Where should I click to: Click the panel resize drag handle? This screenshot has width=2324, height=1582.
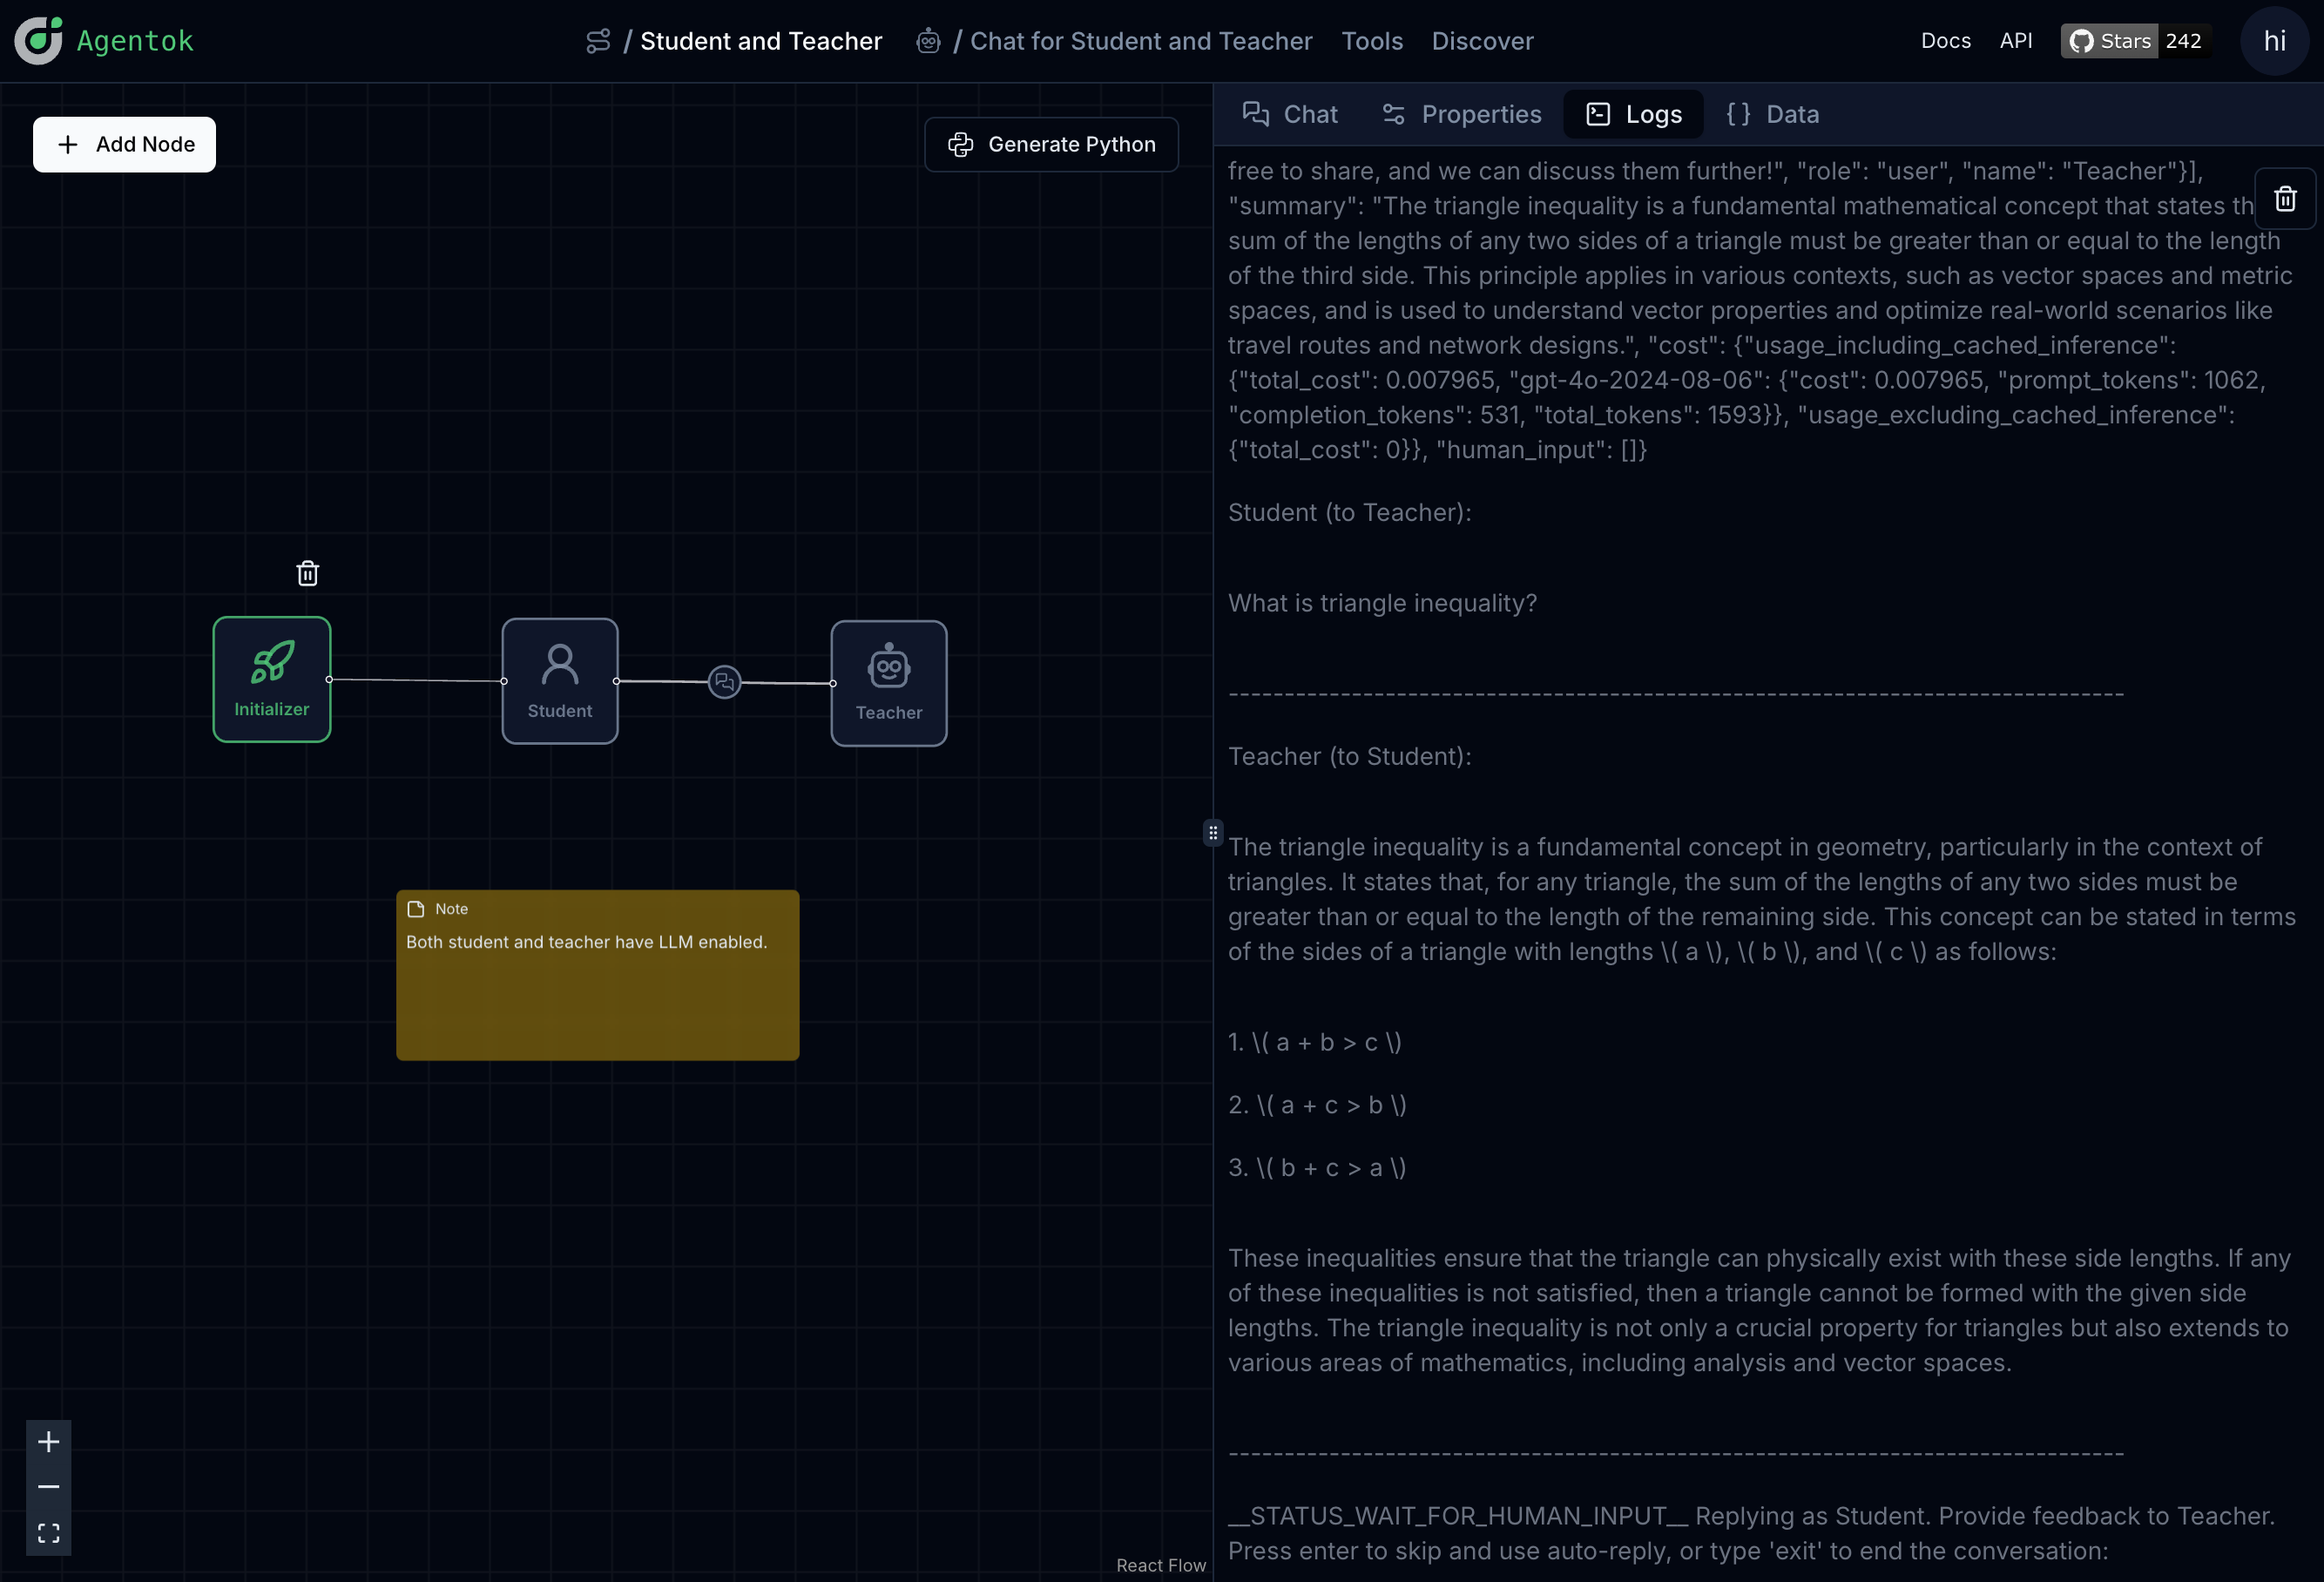click(x=1212, y=832)
